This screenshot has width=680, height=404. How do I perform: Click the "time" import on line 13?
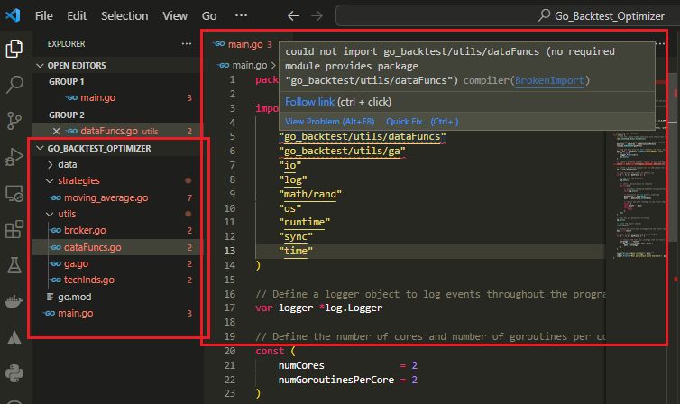point(295,251)
